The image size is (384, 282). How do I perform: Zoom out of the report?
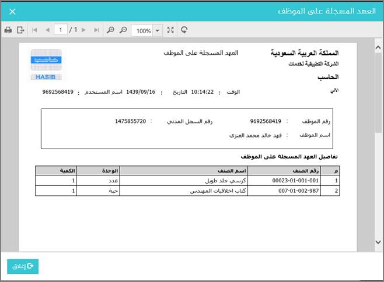coord(123,30)
